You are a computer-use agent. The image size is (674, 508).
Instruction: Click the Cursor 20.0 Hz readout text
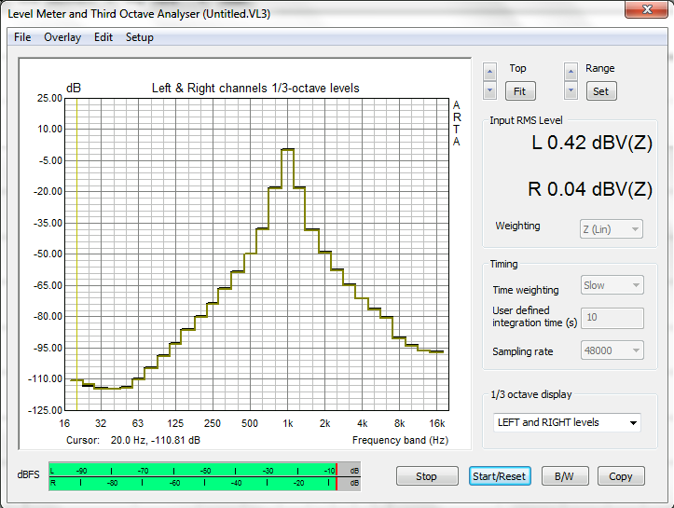tap(133, 440)
